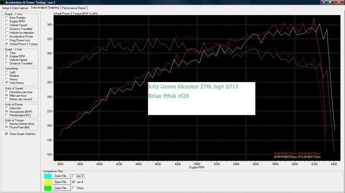Open the Performance Report tab
This screenshot has width=345, height=193.
click(73, 7)
